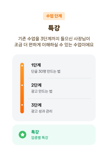Click the divider between 1단계 and 2단계
Viewport: 108px width, 157px height.
point(59,78)
